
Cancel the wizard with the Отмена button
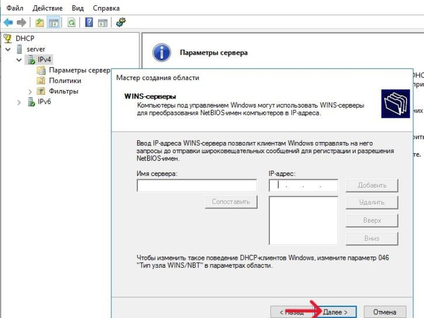coord(385,312)
